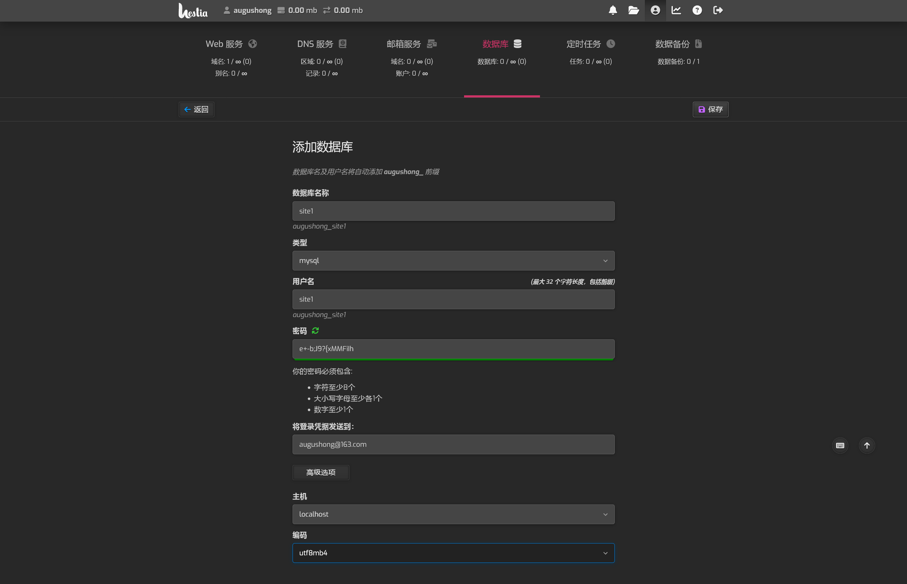907x584 pixels.
Task: Open the notifications bell icon
Action: coord(613,10)
